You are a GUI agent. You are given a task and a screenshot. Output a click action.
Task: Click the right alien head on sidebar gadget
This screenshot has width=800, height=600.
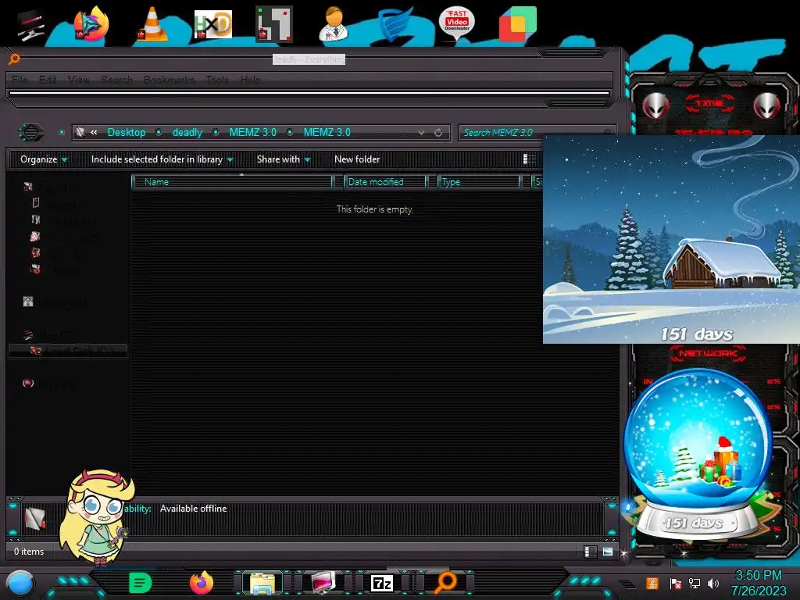767,106
